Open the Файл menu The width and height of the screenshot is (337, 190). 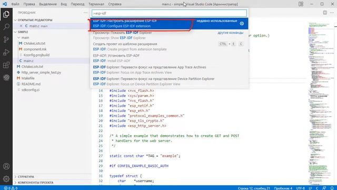pyautogui.click(x=15, y=4)
